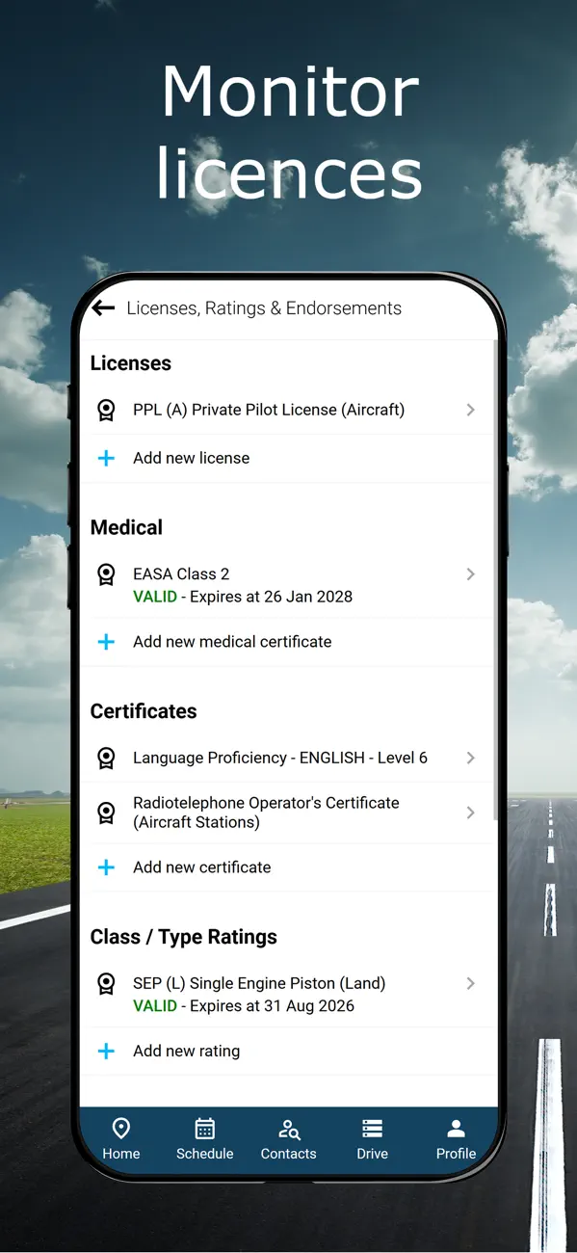This screenshot has width=577, height=1253.
Task: Expand EASA Class 2 medical chevron
Action: tap(470, 573)
